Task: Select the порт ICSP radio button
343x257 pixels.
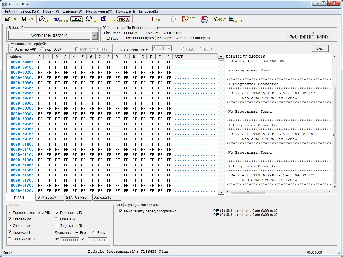Action: coord(42,49)
